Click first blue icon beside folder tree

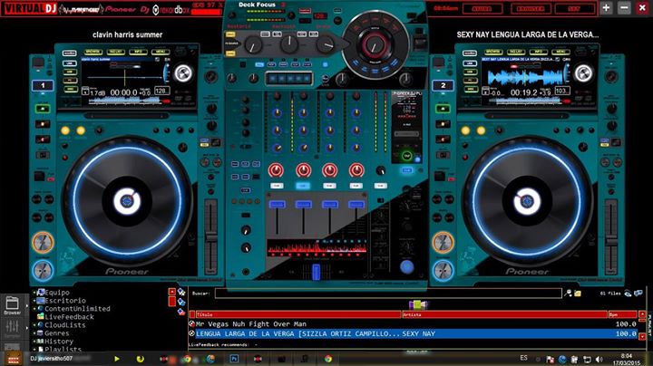[181, 292]
